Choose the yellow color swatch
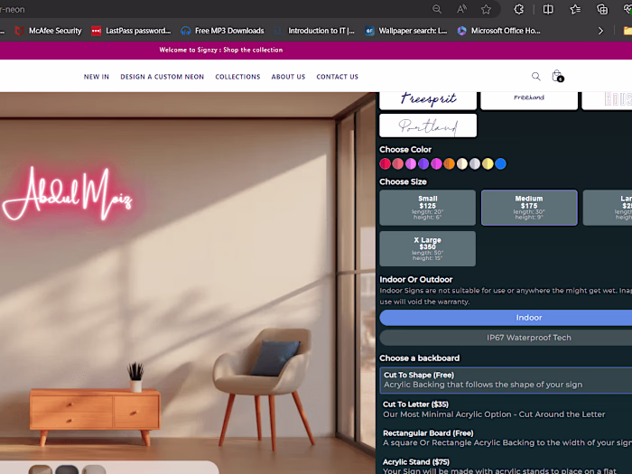This screenshot has height=474, width=632. pos(488,163)
